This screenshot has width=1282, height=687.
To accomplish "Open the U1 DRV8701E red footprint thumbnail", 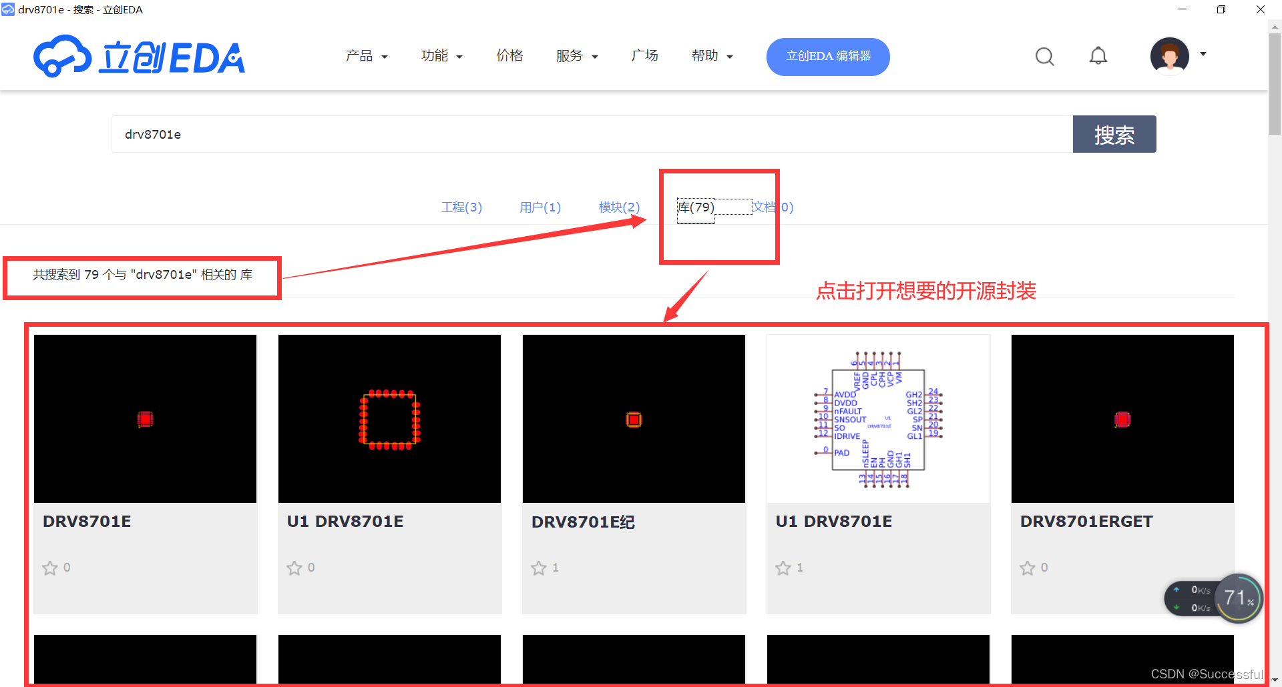I will [389, 419].
